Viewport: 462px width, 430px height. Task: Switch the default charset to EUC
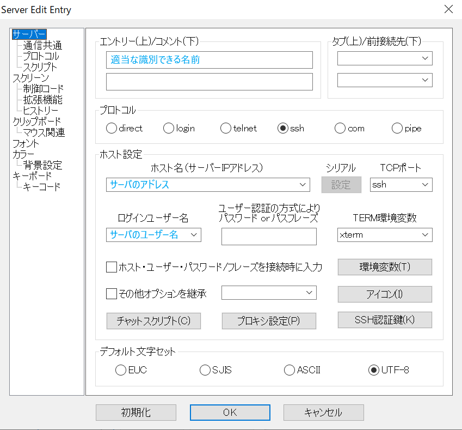(x=121, y=370)
